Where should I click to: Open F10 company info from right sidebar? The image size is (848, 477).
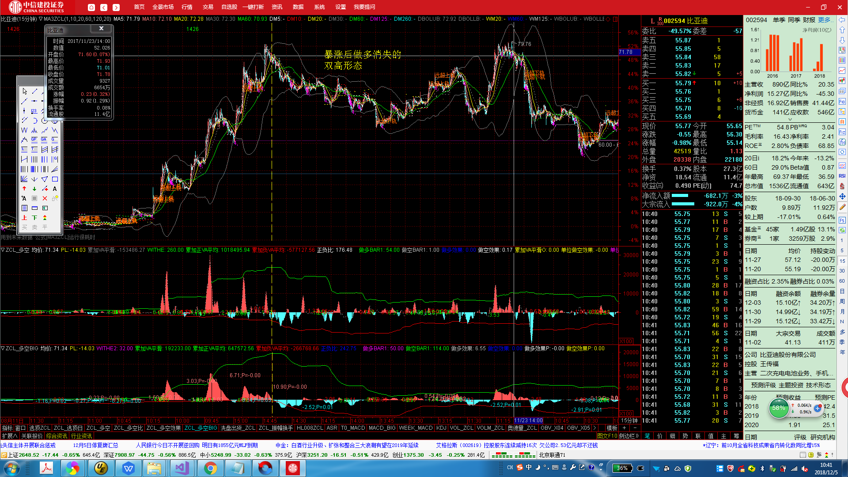pyautogui.click(x=842, y=102)
